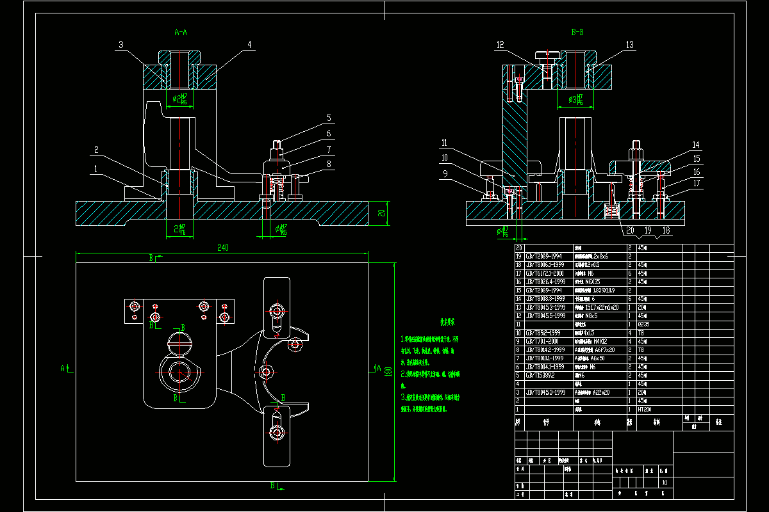769x512 pixels.
Task: Click the A-A section view title
Action: (181, 31)
